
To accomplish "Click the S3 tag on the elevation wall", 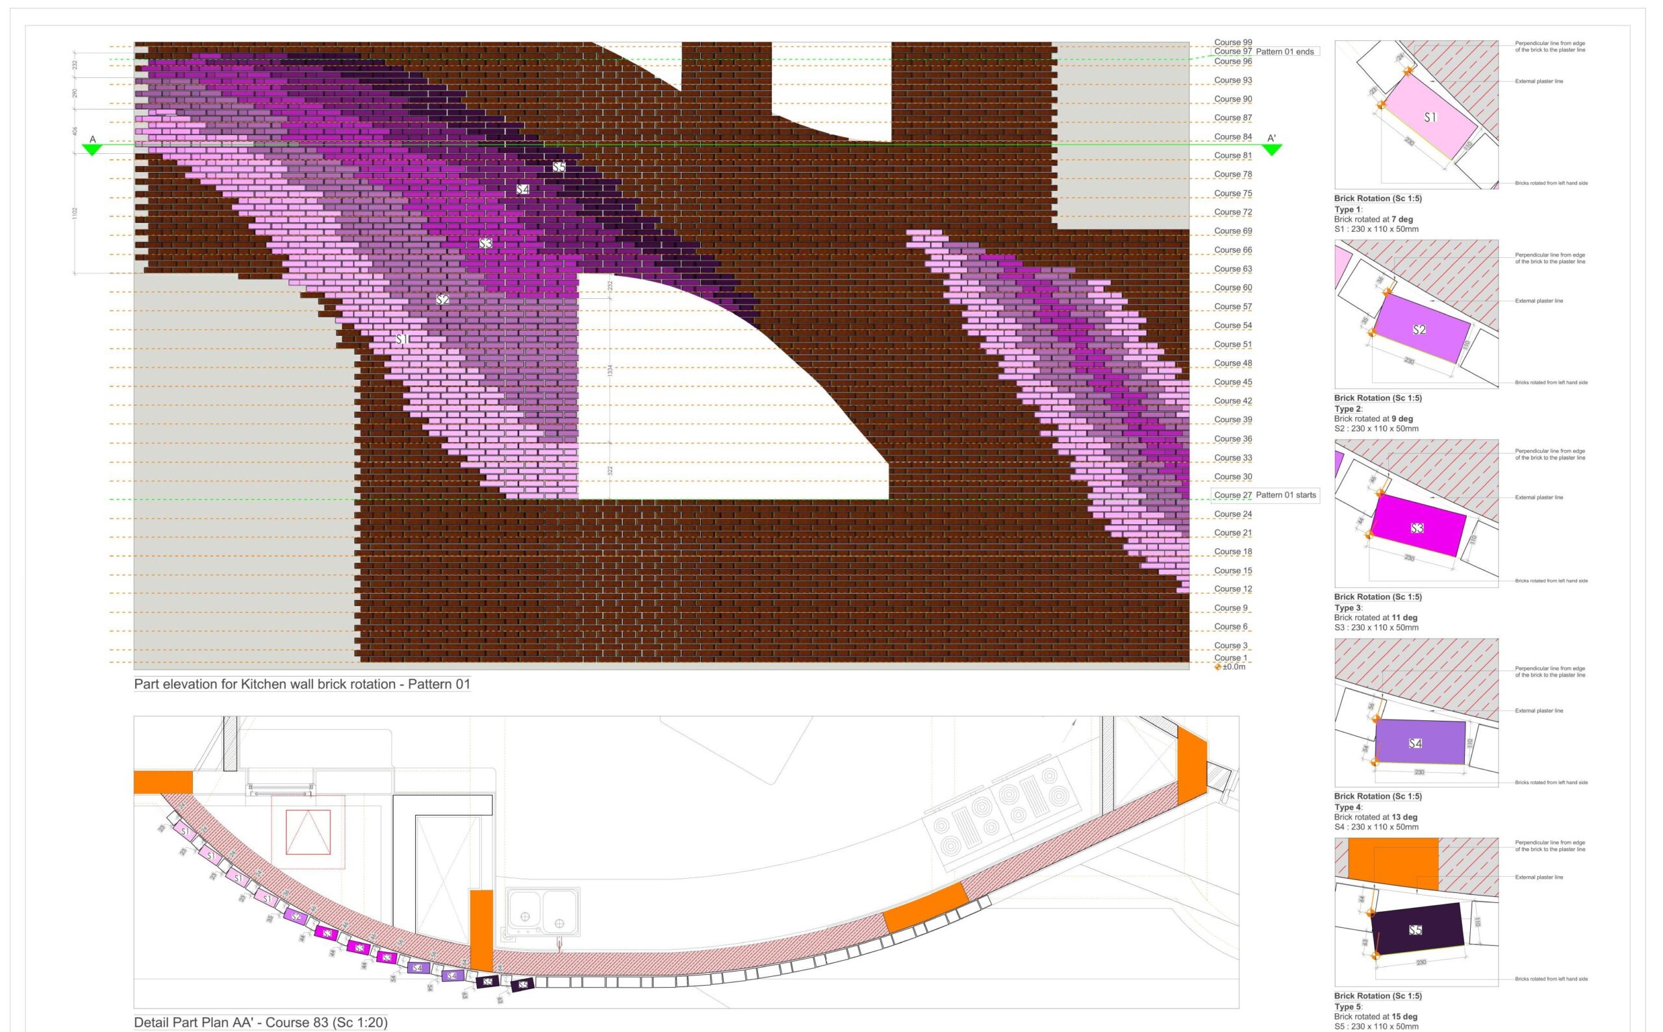I will coord(485,244).
